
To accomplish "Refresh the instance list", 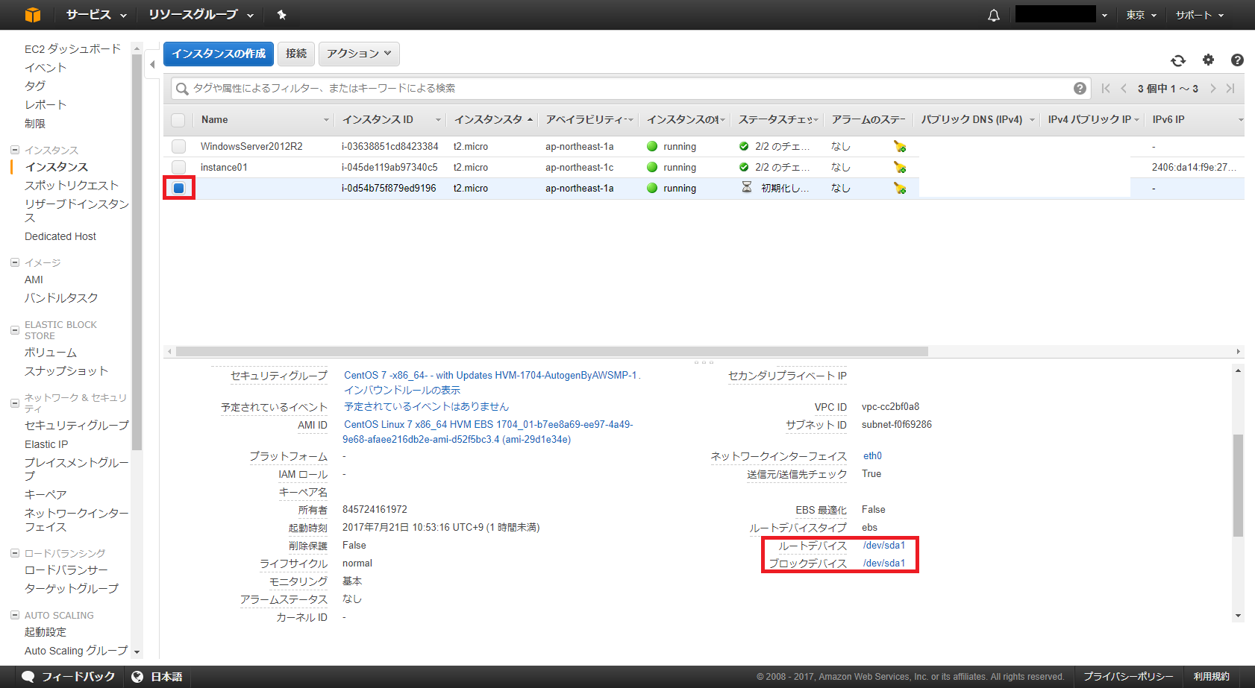I will pyautogui.click(x=1178, y=60).
